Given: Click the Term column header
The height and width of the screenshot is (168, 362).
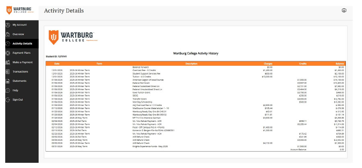Looking at the screenshot, I should 99,63.
